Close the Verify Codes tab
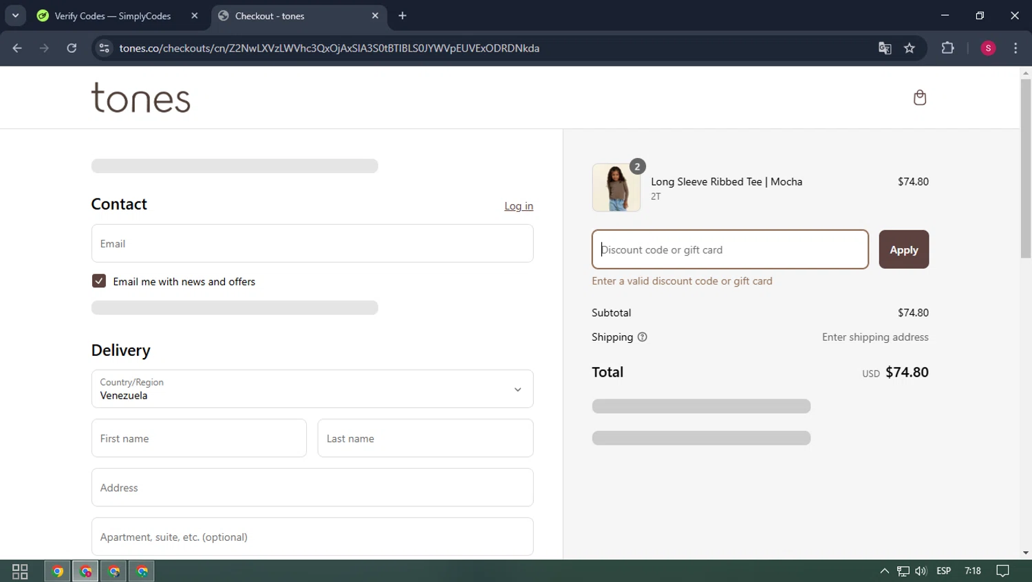Image resolution: width=1032 pixels, height=582 pixels. tap(195, 16)
